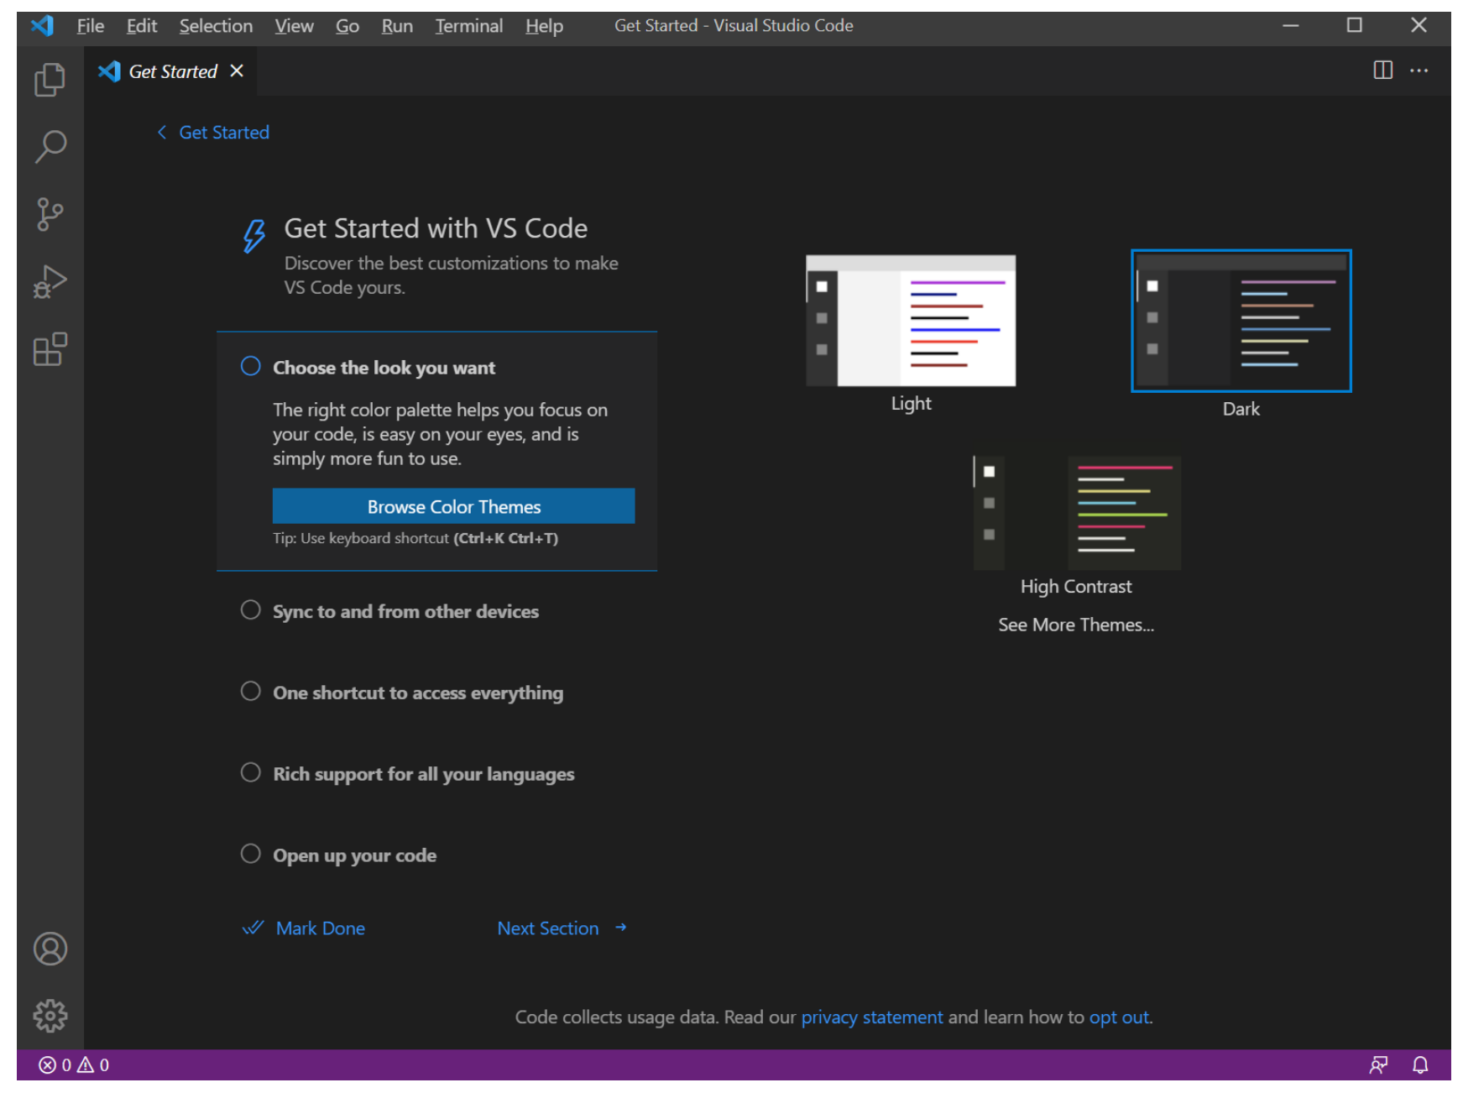Click the errors and warnings status indicator
The image size is (1463, 1093).
tap(74, 1064)
